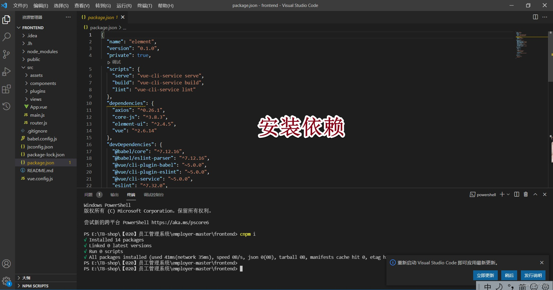Maximize the panel size with up chevron

(535, 194)
